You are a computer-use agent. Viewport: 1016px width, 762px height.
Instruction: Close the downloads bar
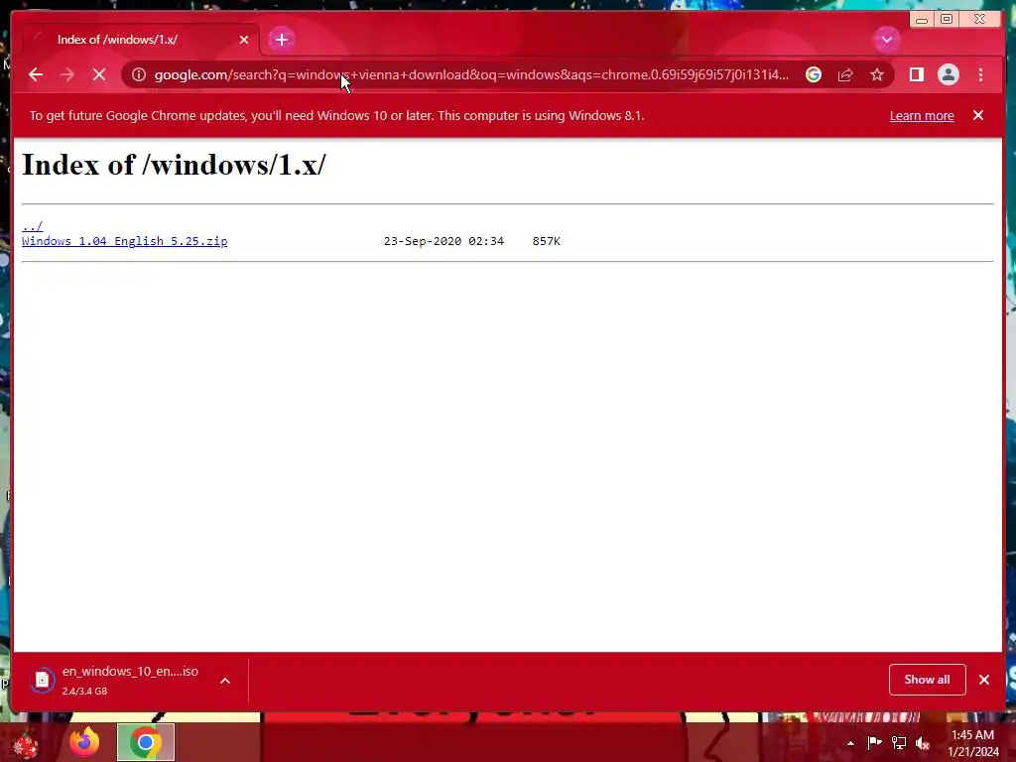(x=983, y=679)
